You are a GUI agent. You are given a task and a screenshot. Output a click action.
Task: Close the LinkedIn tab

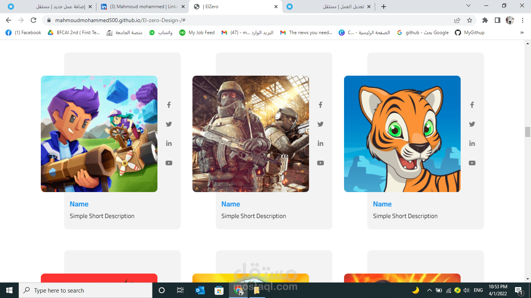click(x=183, y=7)
